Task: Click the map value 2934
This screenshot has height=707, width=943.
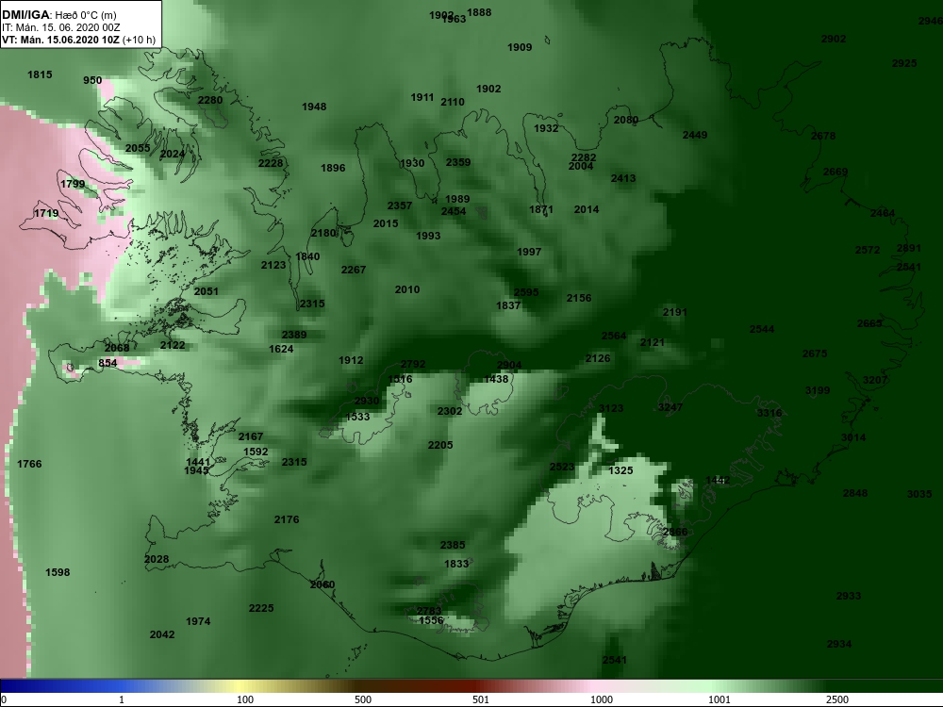Action: (839, 644)
